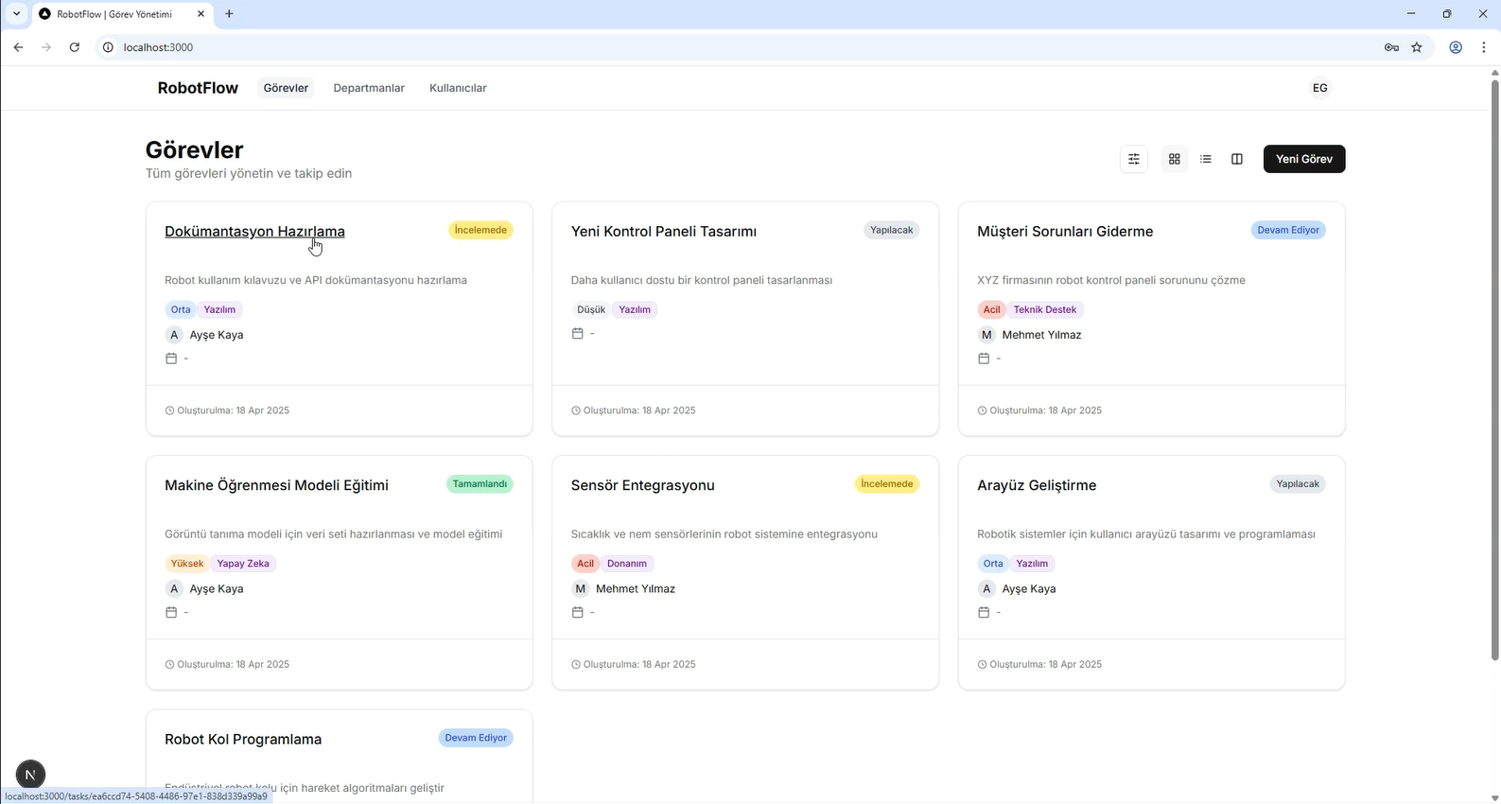Click the Yeni Görev button
The height and width of the screenshot is (804, 1501).
click(x=1303, y=159)
